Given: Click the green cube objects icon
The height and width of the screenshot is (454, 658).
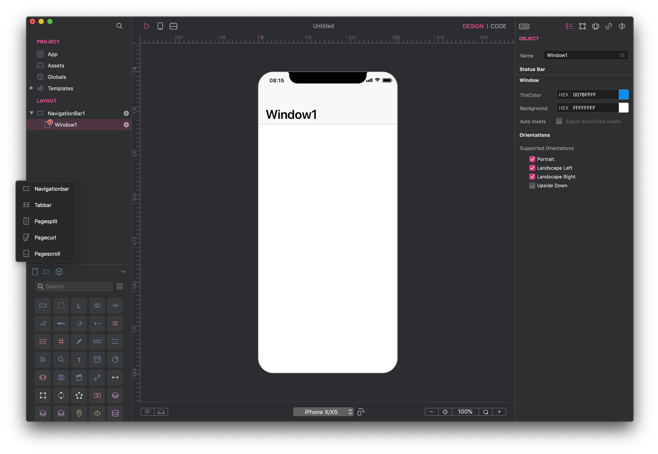Looking at the screenshot, I should tap(59, 272).
